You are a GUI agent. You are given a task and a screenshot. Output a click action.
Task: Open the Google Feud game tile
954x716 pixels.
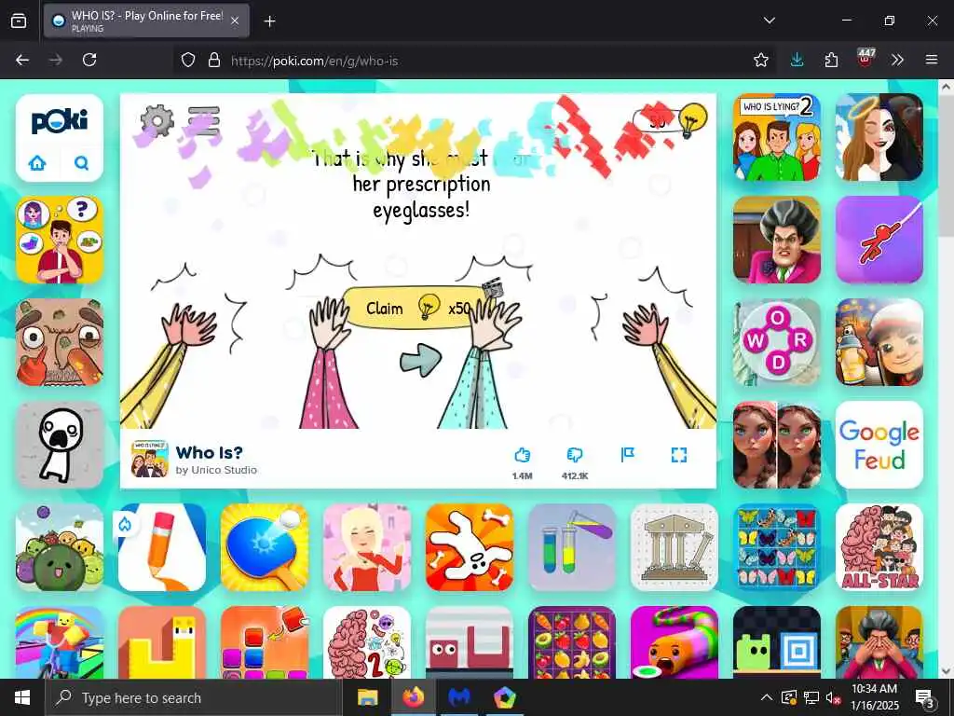879,445
